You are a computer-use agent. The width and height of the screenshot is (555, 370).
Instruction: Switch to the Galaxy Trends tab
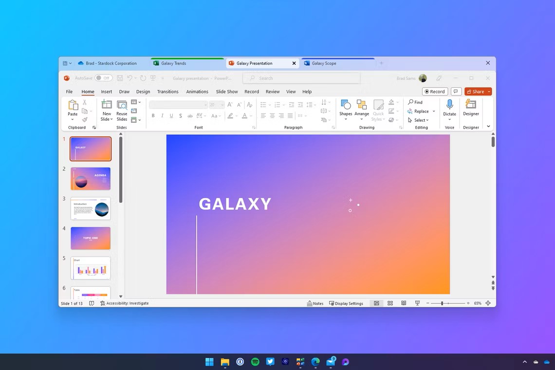pyautogui.click(x=174, y=63)
